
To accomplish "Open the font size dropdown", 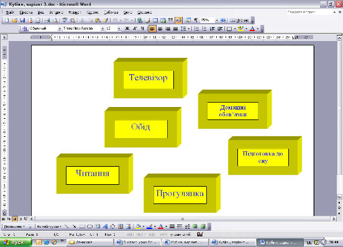I will pos(119,29).
